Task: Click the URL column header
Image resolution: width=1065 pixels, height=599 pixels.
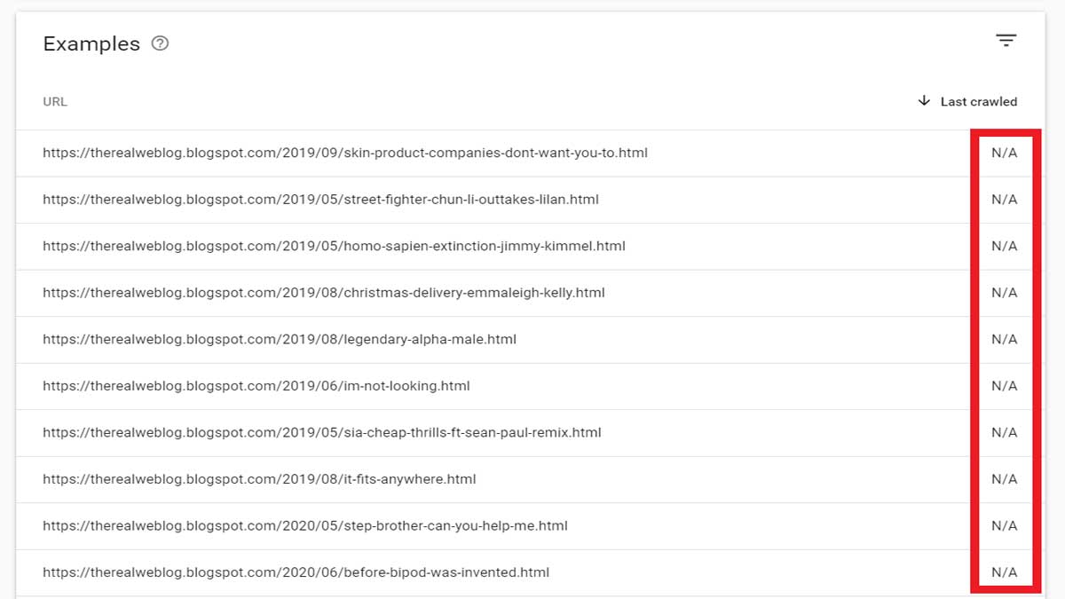Action: click(55, 101)
